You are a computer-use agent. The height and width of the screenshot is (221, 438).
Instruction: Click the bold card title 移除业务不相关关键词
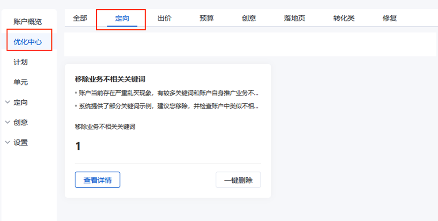[x=110, y=79]
